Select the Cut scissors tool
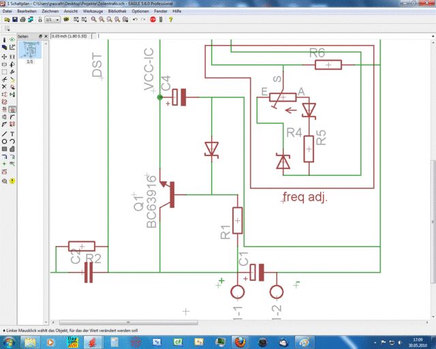Image resolution: width=436 pixels, height=349 pixels. [x=5, y=80]
